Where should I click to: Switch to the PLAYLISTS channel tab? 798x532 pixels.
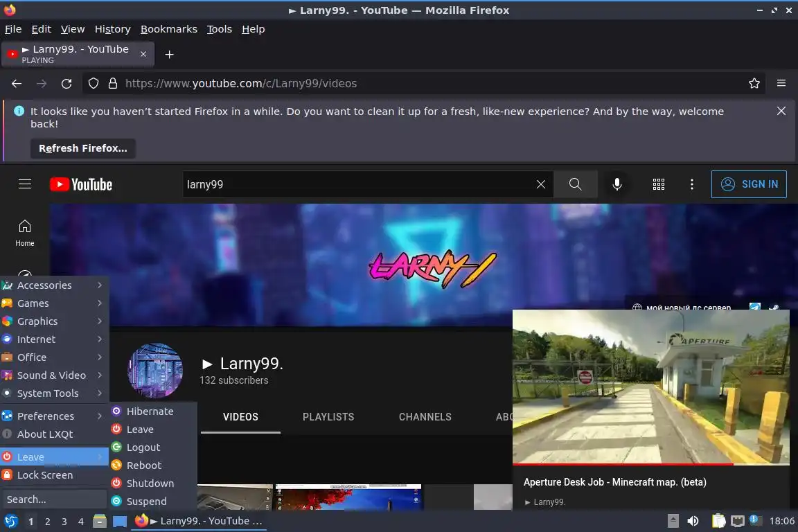pyautogui.click(x=328, y=417)
